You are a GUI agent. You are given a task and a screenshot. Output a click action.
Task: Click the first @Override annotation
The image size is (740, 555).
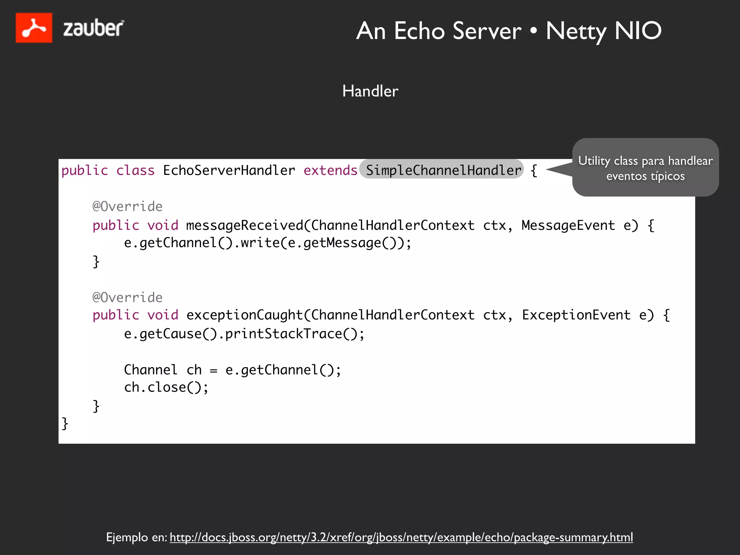(x=128, y=206)
